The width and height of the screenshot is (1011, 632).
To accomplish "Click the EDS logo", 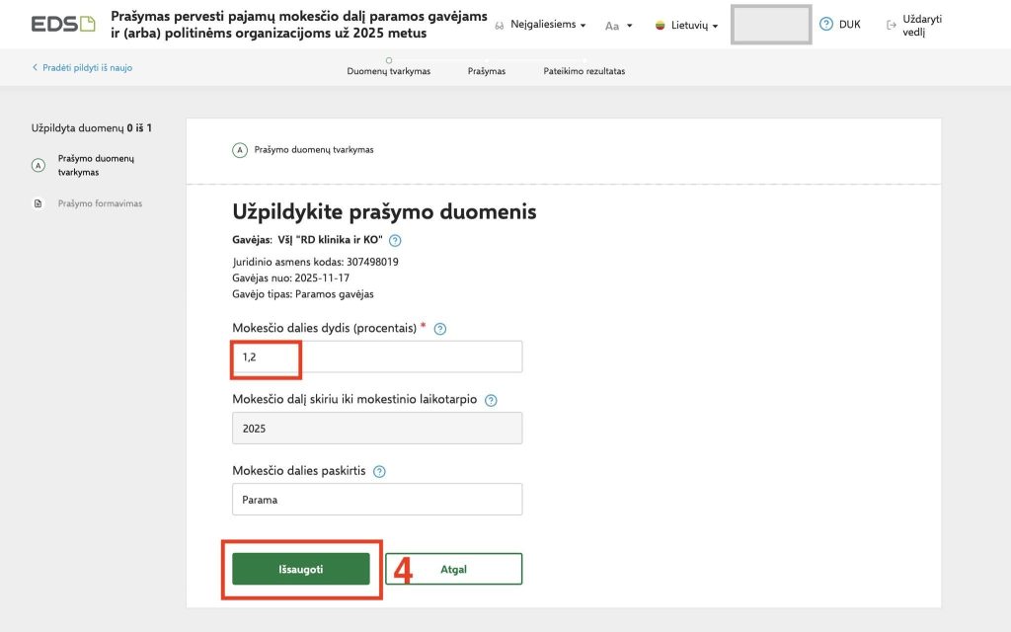I will (63, 24).
